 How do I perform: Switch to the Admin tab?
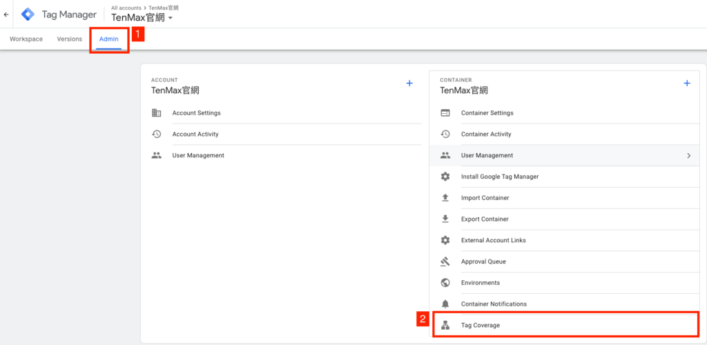[108, 39]
